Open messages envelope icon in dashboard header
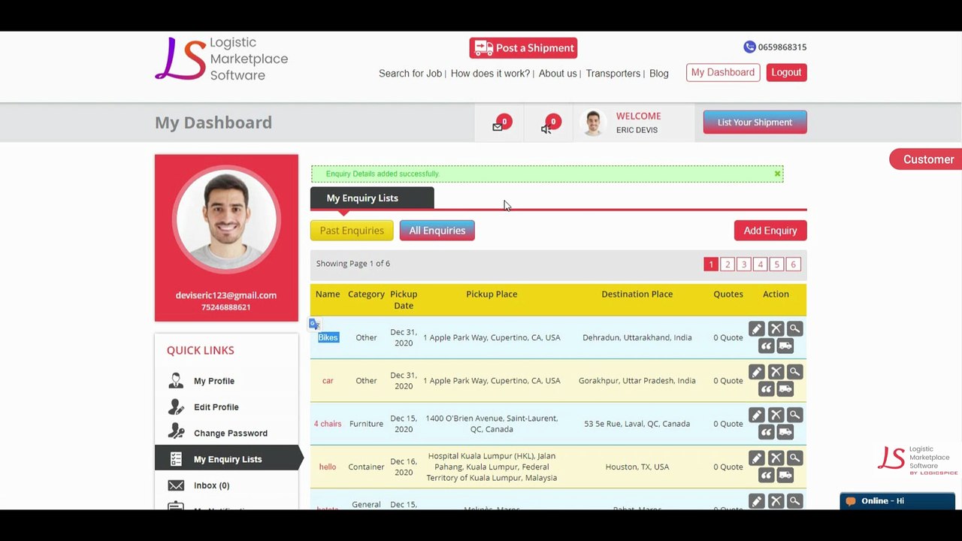Image resolution: width=962 pixels, height=541 pixels. [498, 127]
